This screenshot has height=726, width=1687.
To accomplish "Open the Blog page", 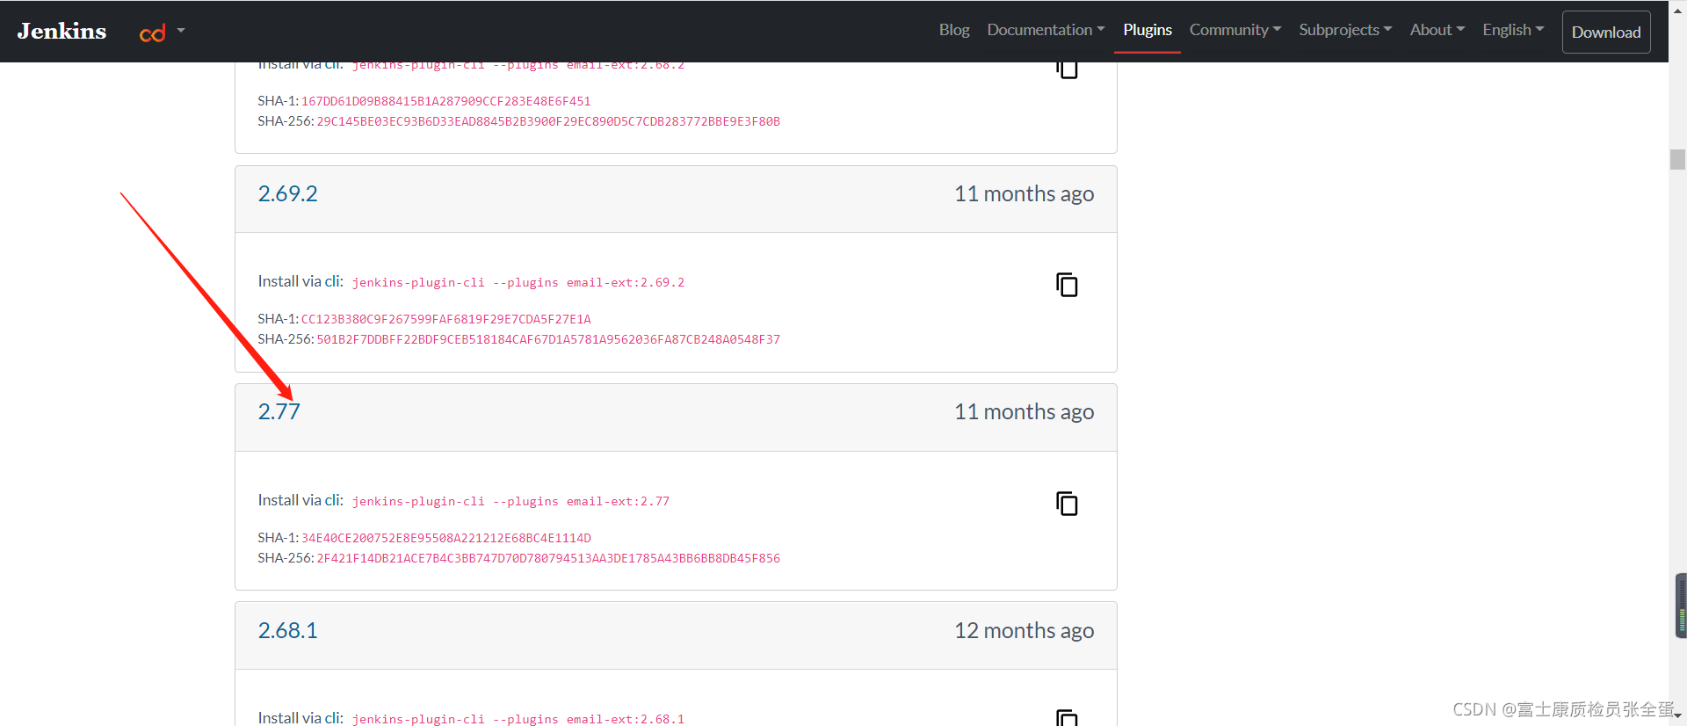I will click(954, 30).
